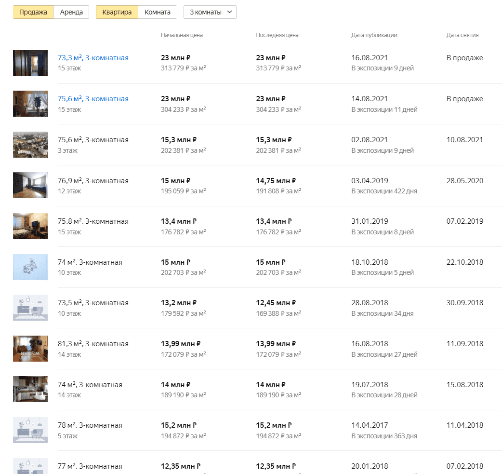Image resolution: width=502 pixels, height=474 pixels.
Task: Click publication date '14.08.2021'
Action: (370, 99)
